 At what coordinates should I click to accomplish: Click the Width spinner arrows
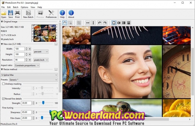(x=26, y=49)
